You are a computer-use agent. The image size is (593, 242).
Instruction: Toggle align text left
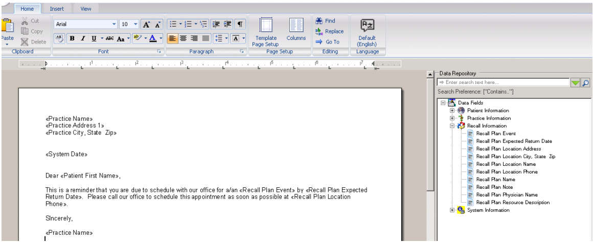[x=172, y=38]
